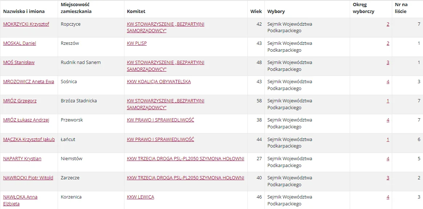The height and width of the screenshot is (209, 423).
Task: Open Trzecia Droga committee in Naparty row
Action: click(x=185, y=158)
